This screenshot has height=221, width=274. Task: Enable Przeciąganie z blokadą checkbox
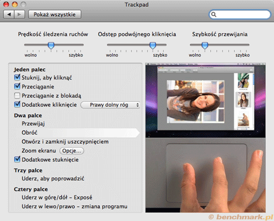(x=17, y=96)
